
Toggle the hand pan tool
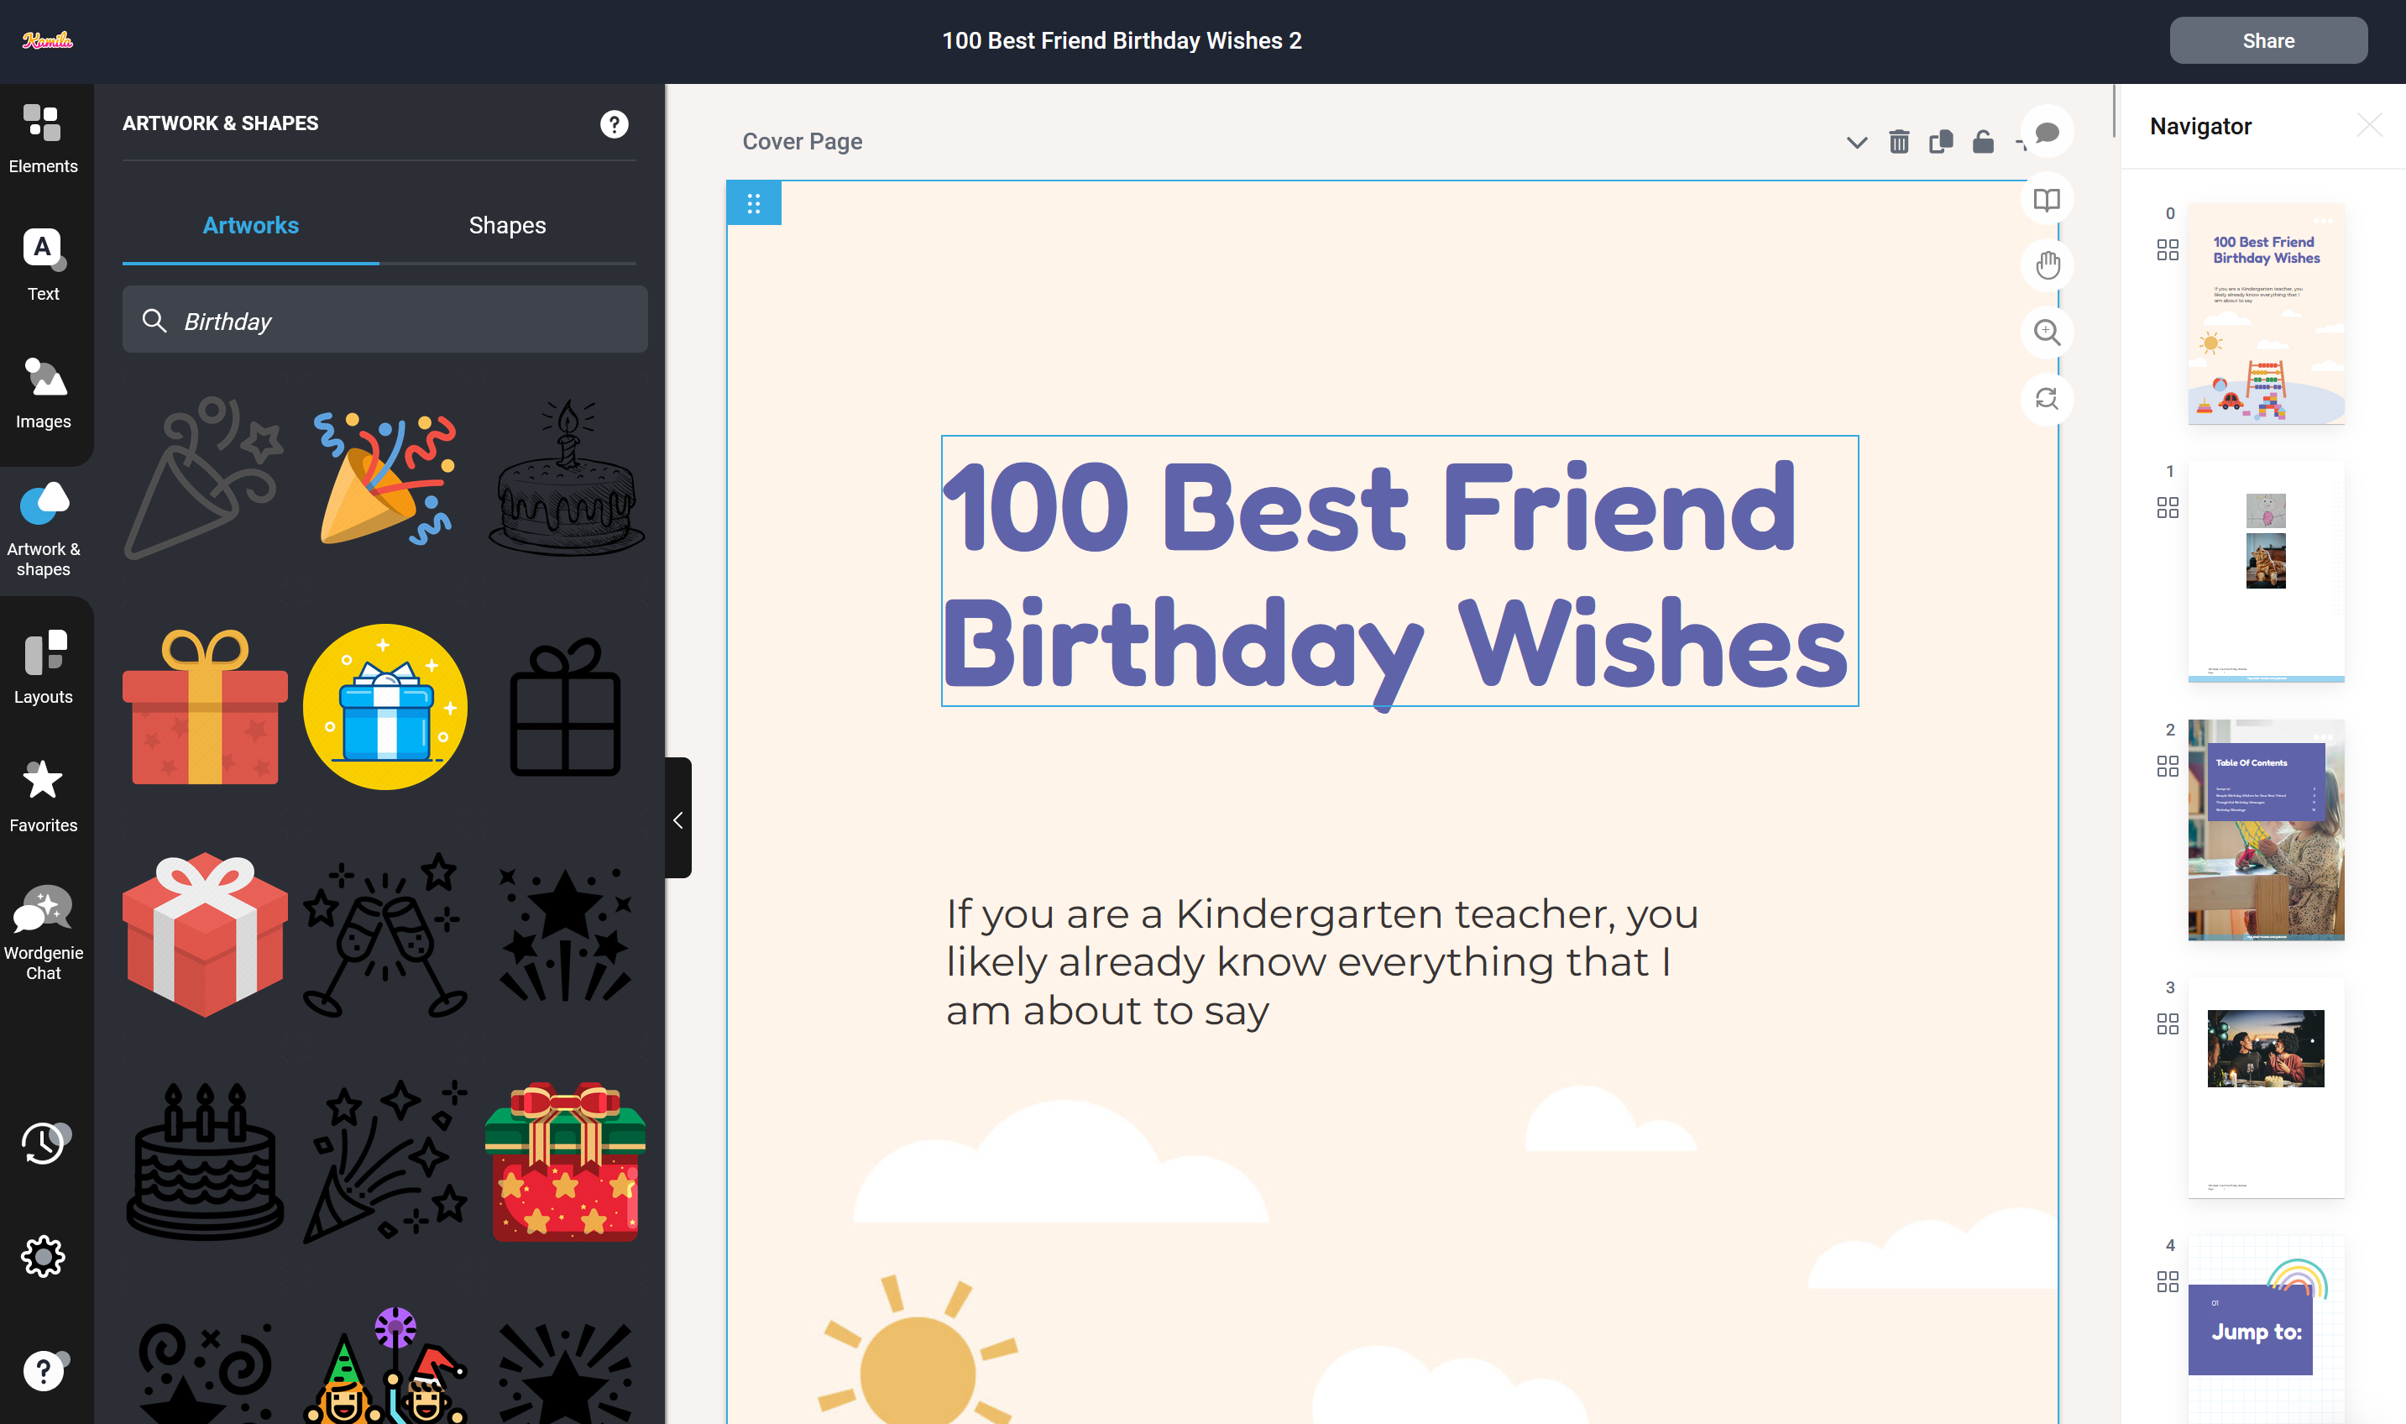[2046, 266]
